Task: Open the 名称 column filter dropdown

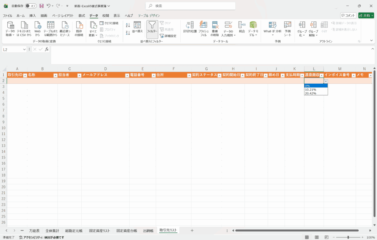Action: pos(55,75)
